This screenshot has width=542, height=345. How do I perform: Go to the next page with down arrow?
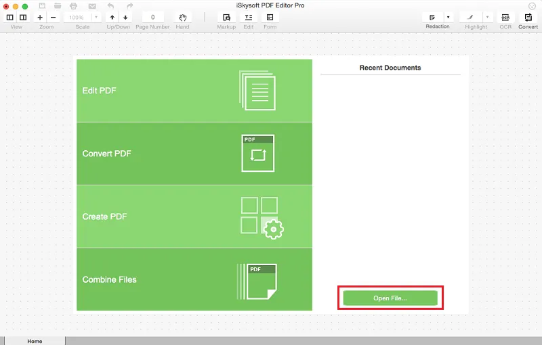coord(125,18)
